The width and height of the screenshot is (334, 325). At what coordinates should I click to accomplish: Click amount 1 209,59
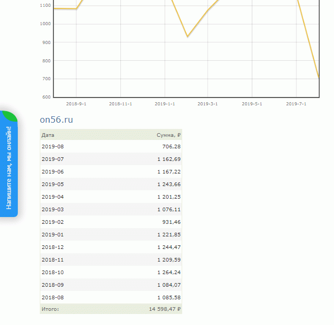pos(169,260)
